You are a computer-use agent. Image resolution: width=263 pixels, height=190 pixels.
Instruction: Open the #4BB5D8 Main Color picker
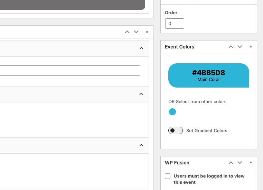point(209,75)
